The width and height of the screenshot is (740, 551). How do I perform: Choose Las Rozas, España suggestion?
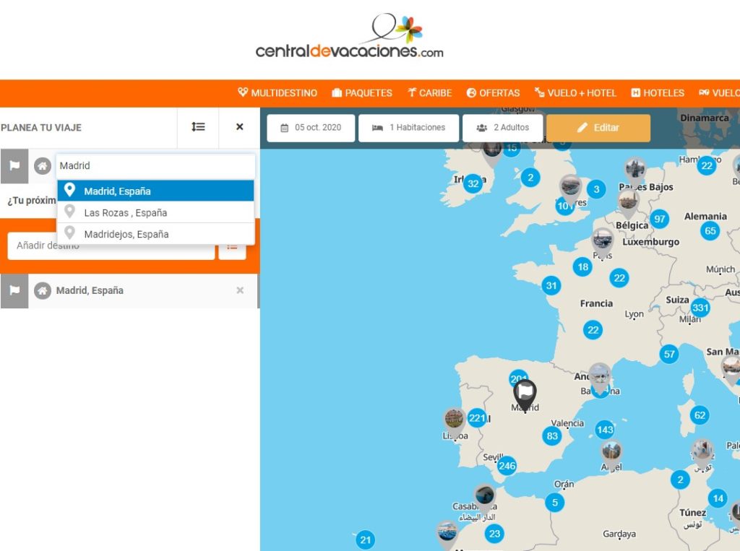[155, 212]
